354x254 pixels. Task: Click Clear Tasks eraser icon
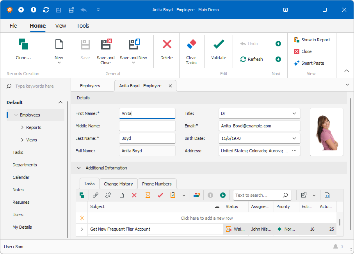pos(192,44)
